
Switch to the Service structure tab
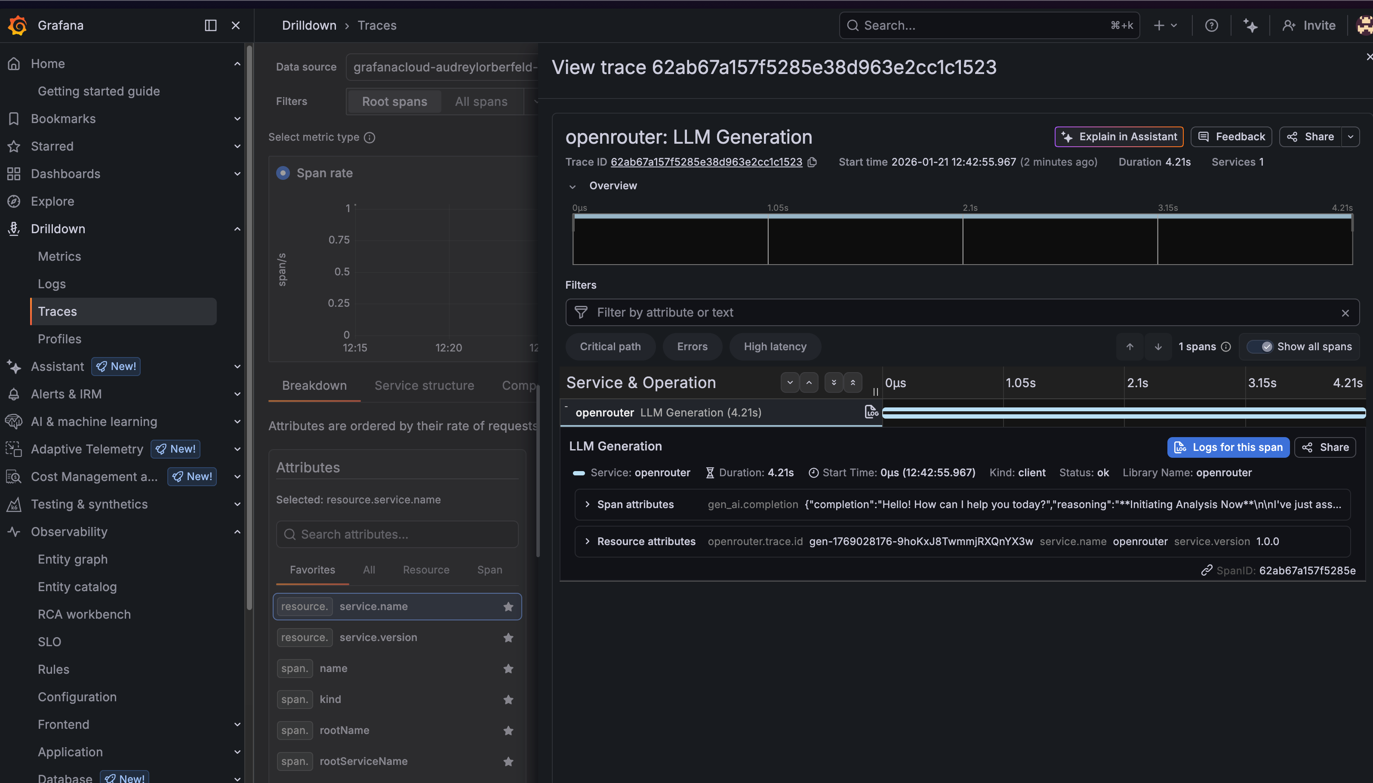tap(424, 385)
